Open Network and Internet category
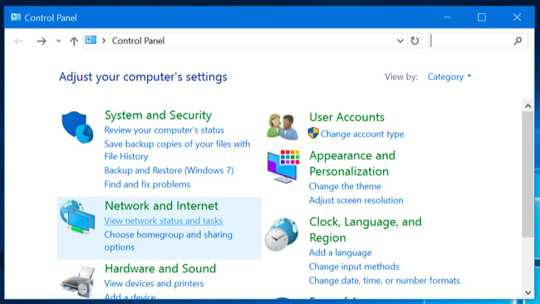 (161, 205)
